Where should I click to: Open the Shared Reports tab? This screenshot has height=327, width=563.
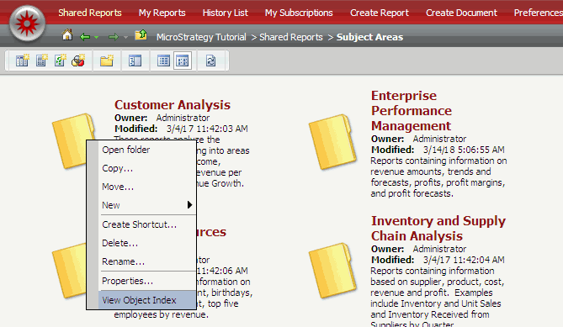click(x=90, y=13)
